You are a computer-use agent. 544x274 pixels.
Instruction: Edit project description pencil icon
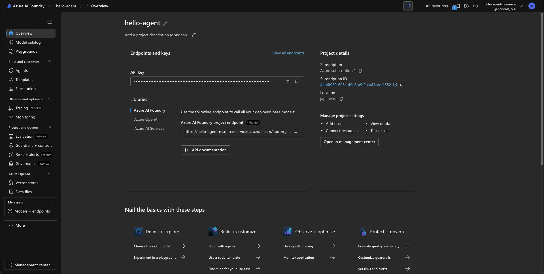point(194,35)
